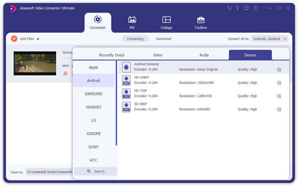
Task: Click the search magnifier icon
Action: (x=89, y=171)
